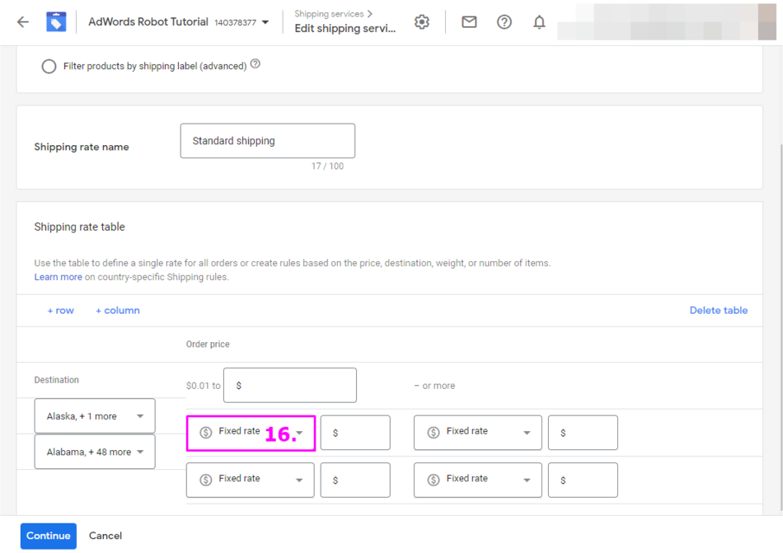Add a column to the rate table

(117, 311)
